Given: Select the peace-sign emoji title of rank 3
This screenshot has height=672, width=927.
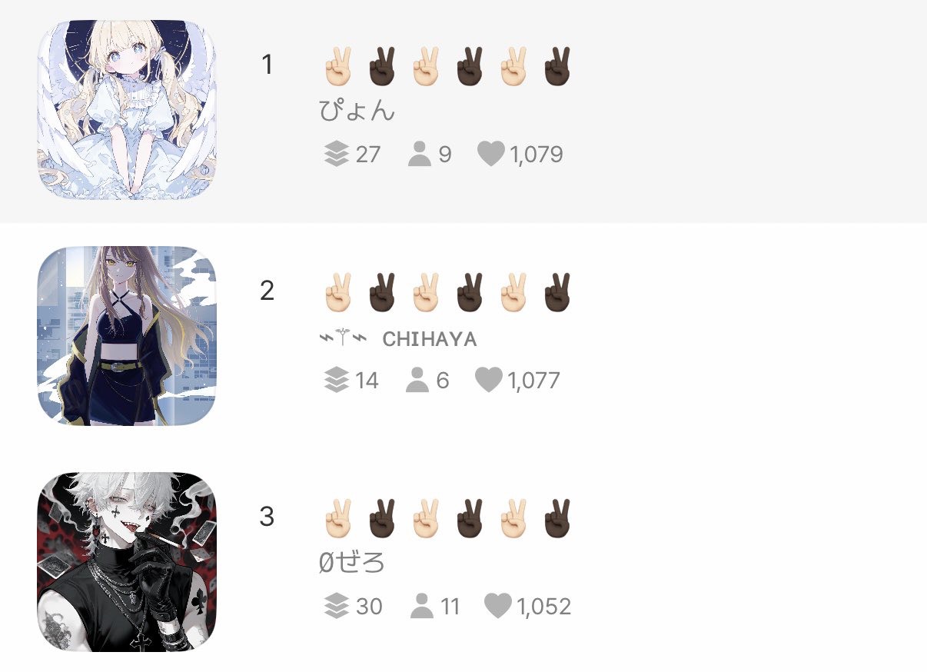Looking at the screenshot, I should pyautogui.click(x=447, y=518).
